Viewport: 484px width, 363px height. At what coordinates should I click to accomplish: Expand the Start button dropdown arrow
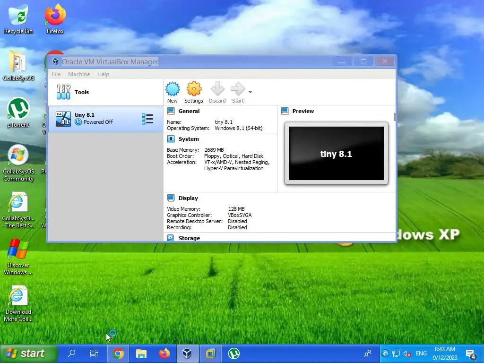[251, 92]
